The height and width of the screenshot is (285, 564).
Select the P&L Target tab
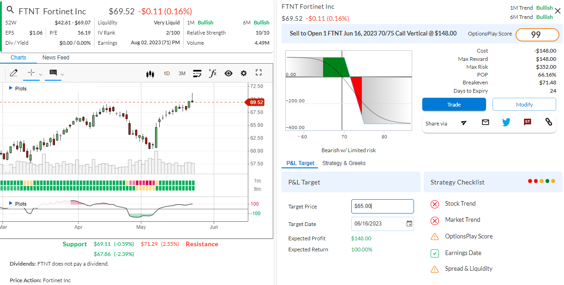300,163
